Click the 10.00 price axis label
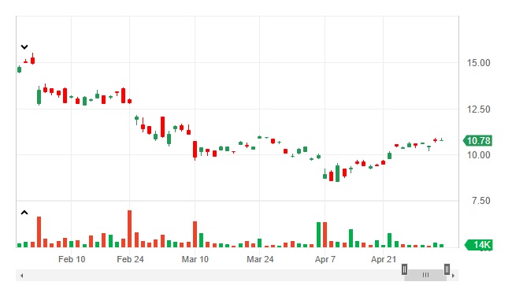 pyautogui.click(x=478, y=155)
